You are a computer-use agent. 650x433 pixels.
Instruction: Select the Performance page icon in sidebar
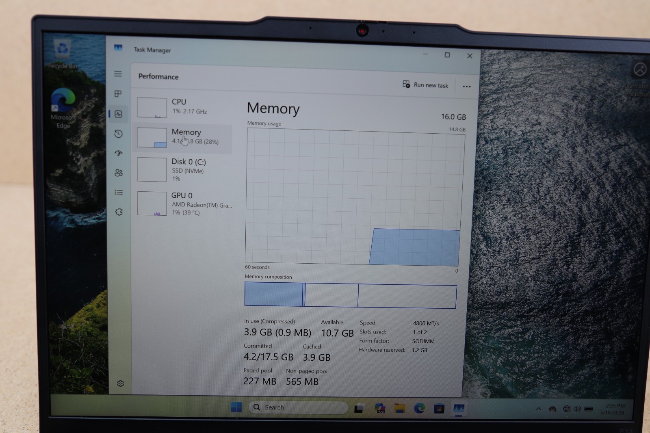click(118, 114)
